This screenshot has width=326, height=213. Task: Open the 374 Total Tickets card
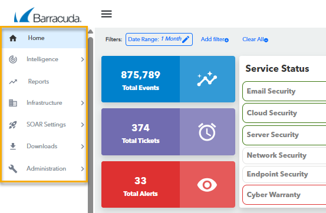[168, 132]
